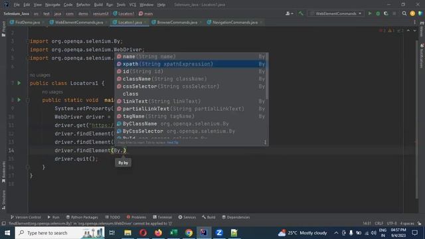
Task: Open Notifications panel from right stripe
Action: (x=422, y=56)
